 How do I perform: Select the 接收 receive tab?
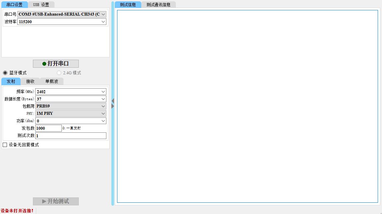click(x=30, y=81)
